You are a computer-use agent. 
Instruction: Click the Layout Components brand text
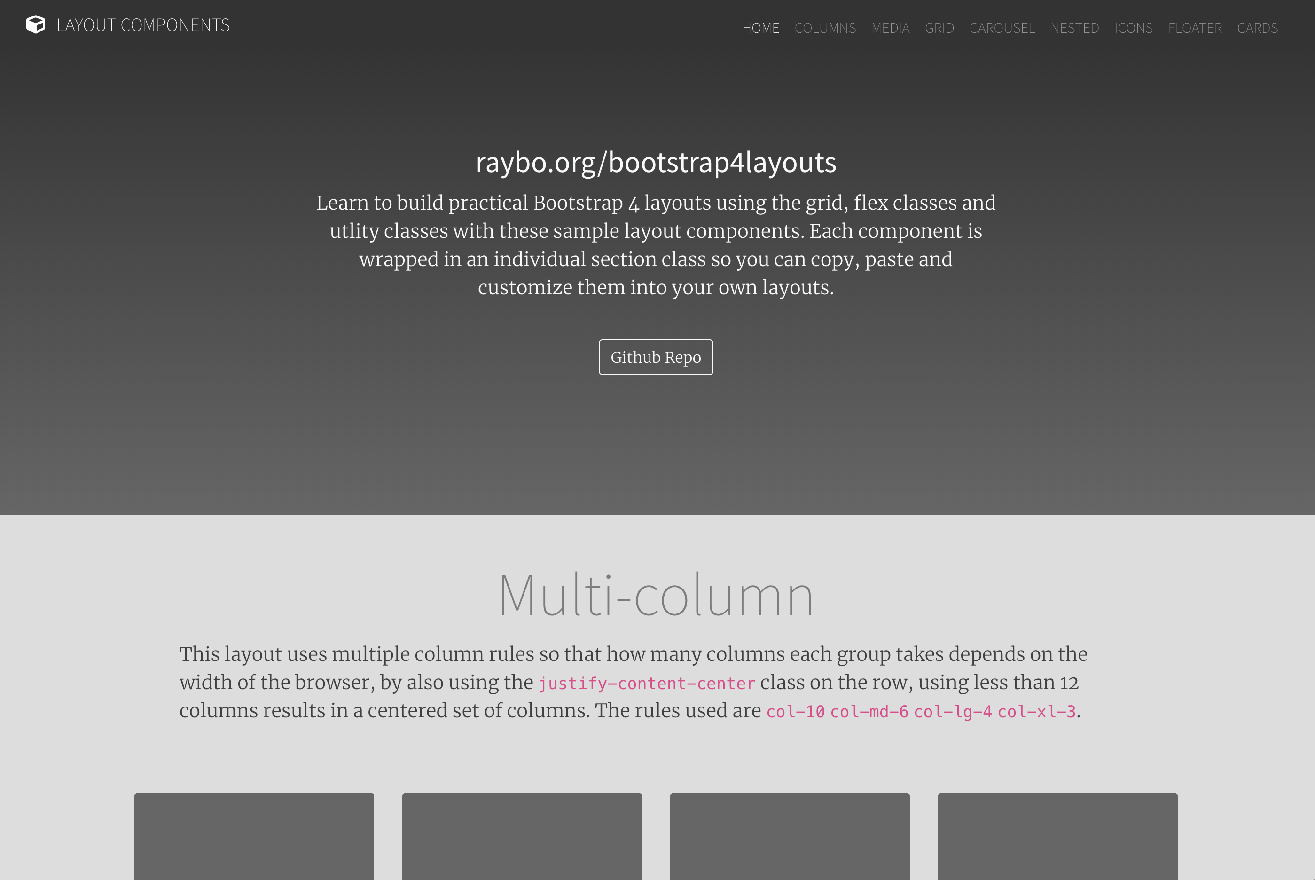click(x=143, y=25)
